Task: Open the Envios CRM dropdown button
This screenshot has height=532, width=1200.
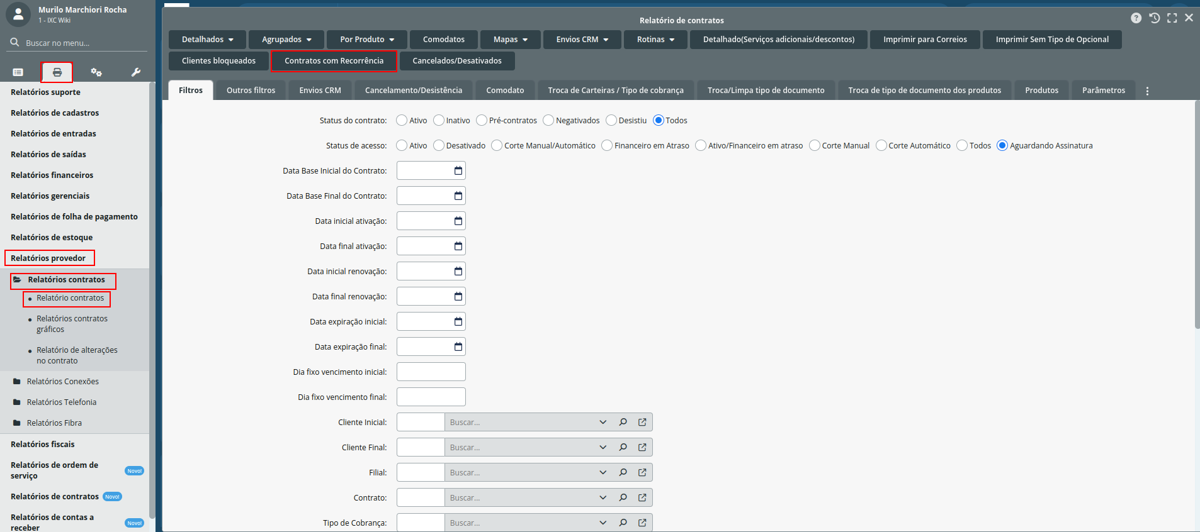Action: point(582,40)
